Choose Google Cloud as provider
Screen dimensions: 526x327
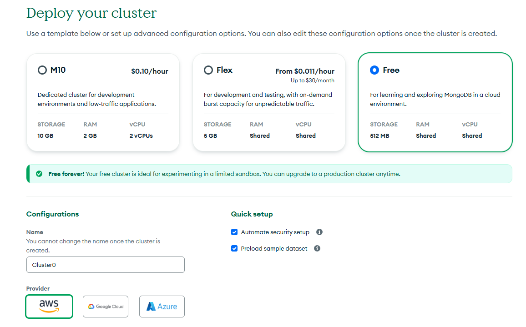coord(106,307)
